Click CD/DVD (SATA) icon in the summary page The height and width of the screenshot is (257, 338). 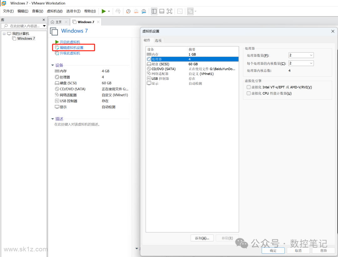pyautogui.click(x=57, y=89)
